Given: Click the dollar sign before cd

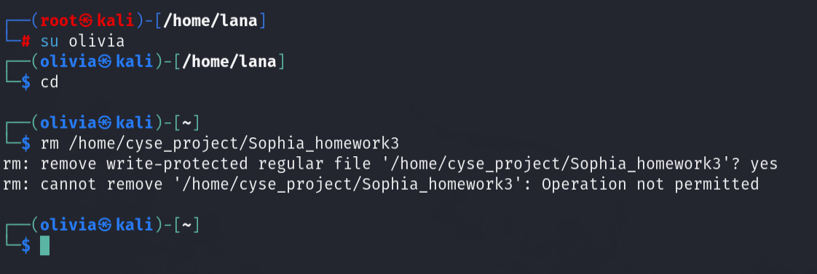Looking at the screenshot, I should [x=26, y=82].
